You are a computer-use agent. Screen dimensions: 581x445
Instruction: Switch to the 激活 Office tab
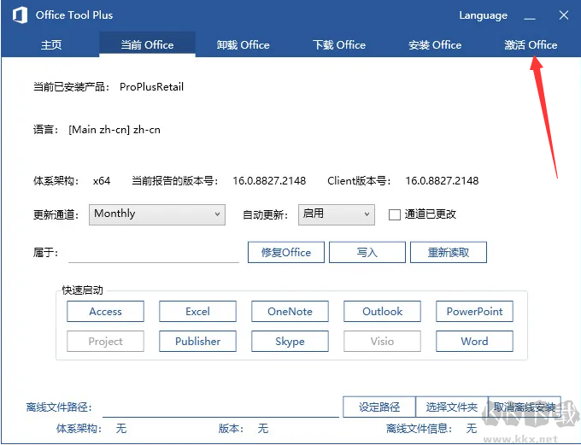(x=531, y=44)
